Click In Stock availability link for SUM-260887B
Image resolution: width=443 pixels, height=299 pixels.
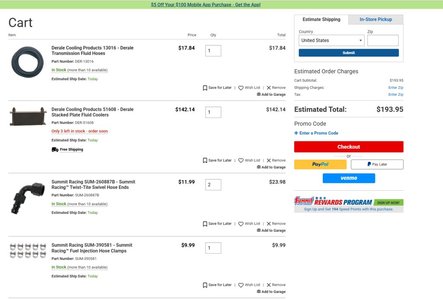pos(80,204)
